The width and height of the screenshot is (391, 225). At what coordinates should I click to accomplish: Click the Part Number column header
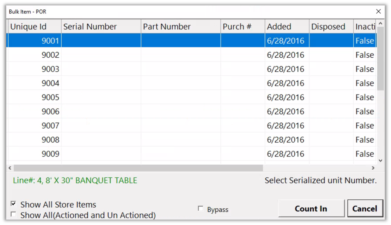point(181,27)
